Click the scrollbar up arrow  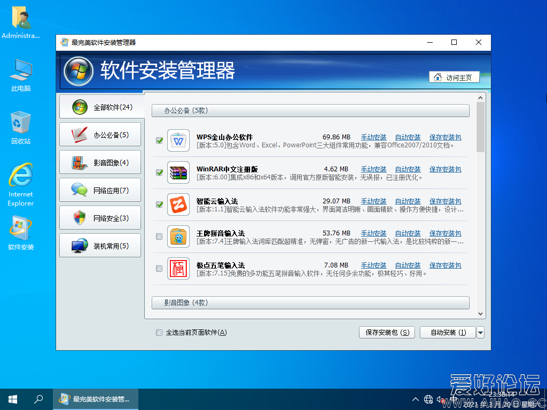pyautogui.click(x=480, y=98)
